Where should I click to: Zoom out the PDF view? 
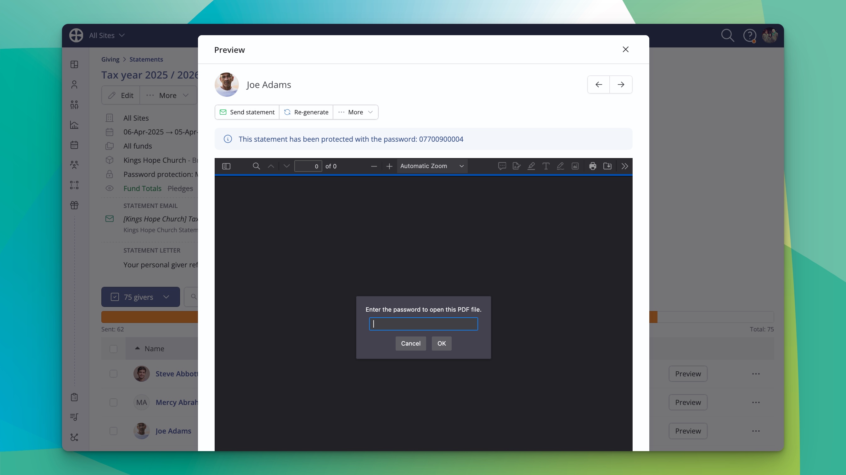pos(374,166)
